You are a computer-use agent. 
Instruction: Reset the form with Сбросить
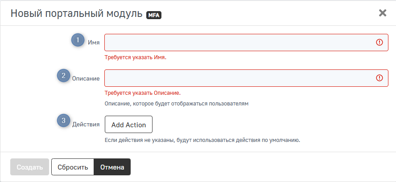[73, 167]
